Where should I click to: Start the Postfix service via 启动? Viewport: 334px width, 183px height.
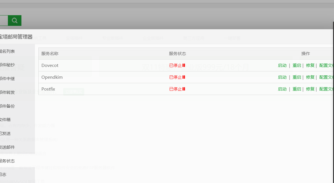coord(282,89)
